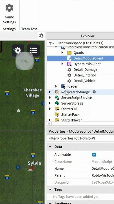Open the list menu button in viewport
Viewport: 114px width, 204px height.
click(x=33, y=50)
